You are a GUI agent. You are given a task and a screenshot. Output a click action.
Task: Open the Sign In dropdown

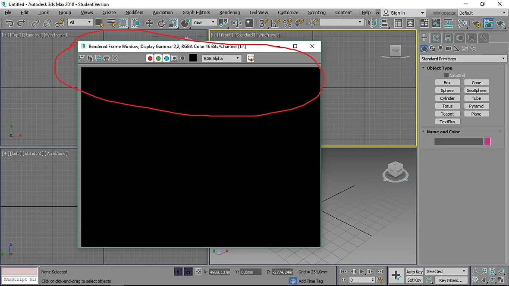point(404,13)
